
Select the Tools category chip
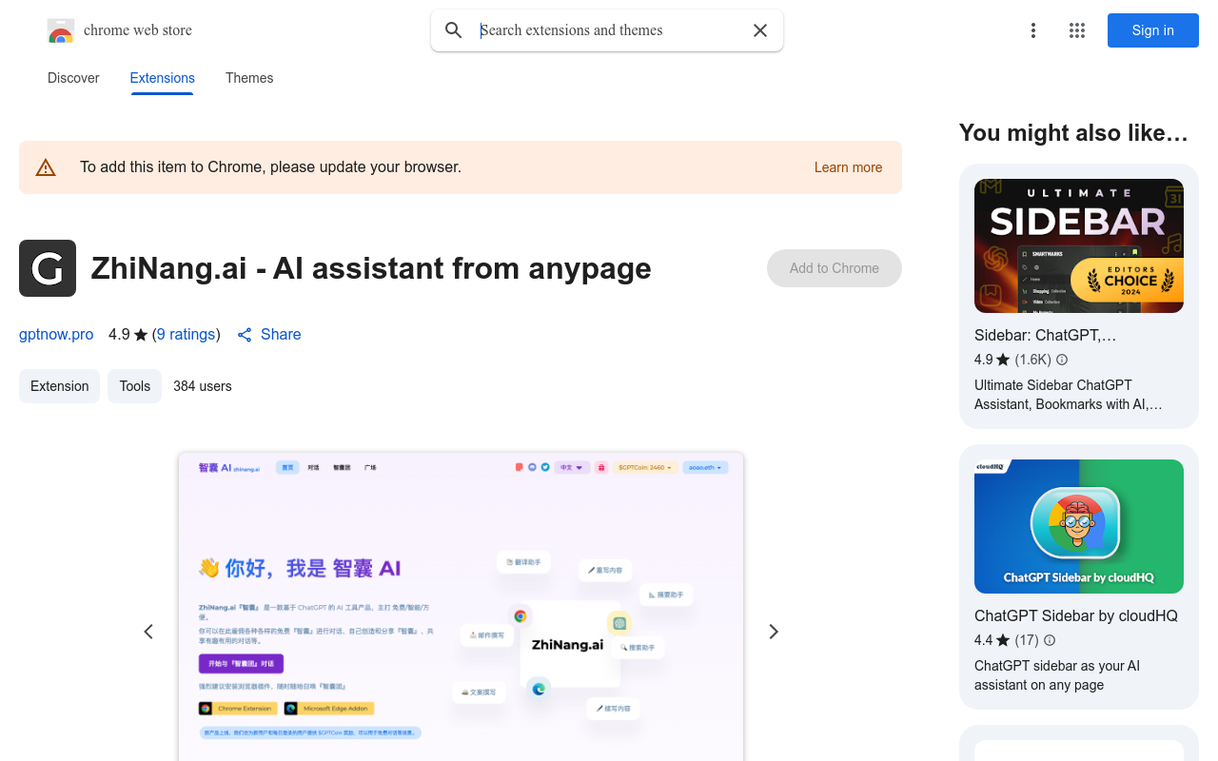pyautogui.click(x=134, y=386)
